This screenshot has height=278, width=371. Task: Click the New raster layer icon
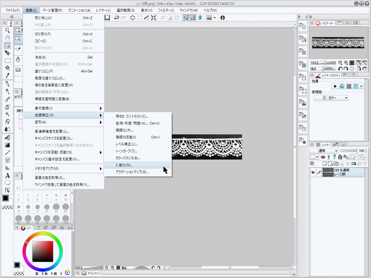(x=325, y=164)
